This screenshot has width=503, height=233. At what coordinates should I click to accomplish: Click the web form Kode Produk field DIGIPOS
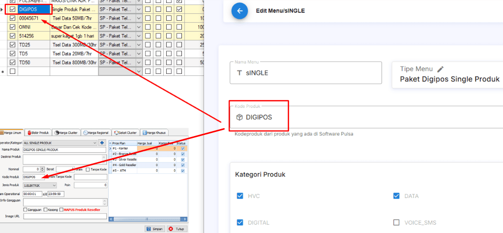pyautogui.click(x=366, y=117)
